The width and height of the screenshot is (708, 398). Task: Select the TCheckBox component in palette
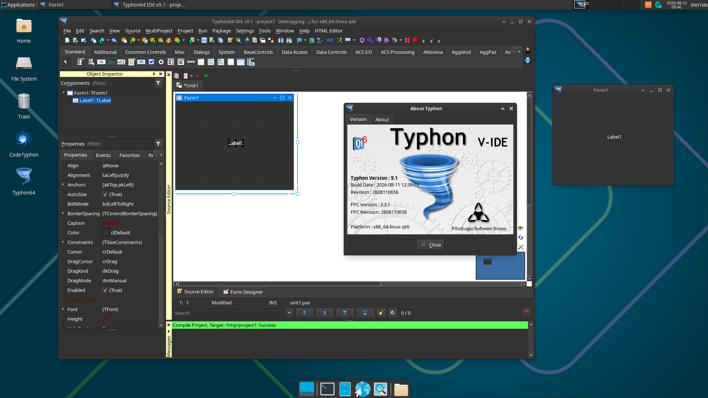click(151, 62)
